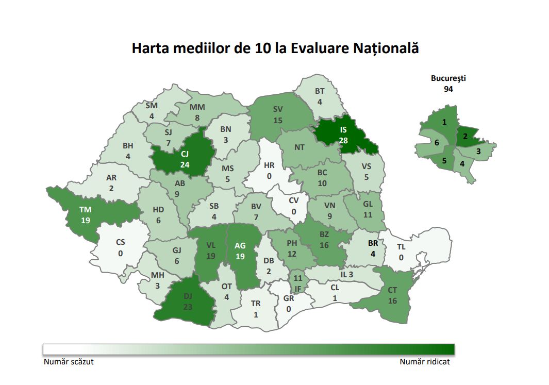Click Bucharest sector 1 on the inset map
This screenshot has height=385, width=549.
coord(442,122)
